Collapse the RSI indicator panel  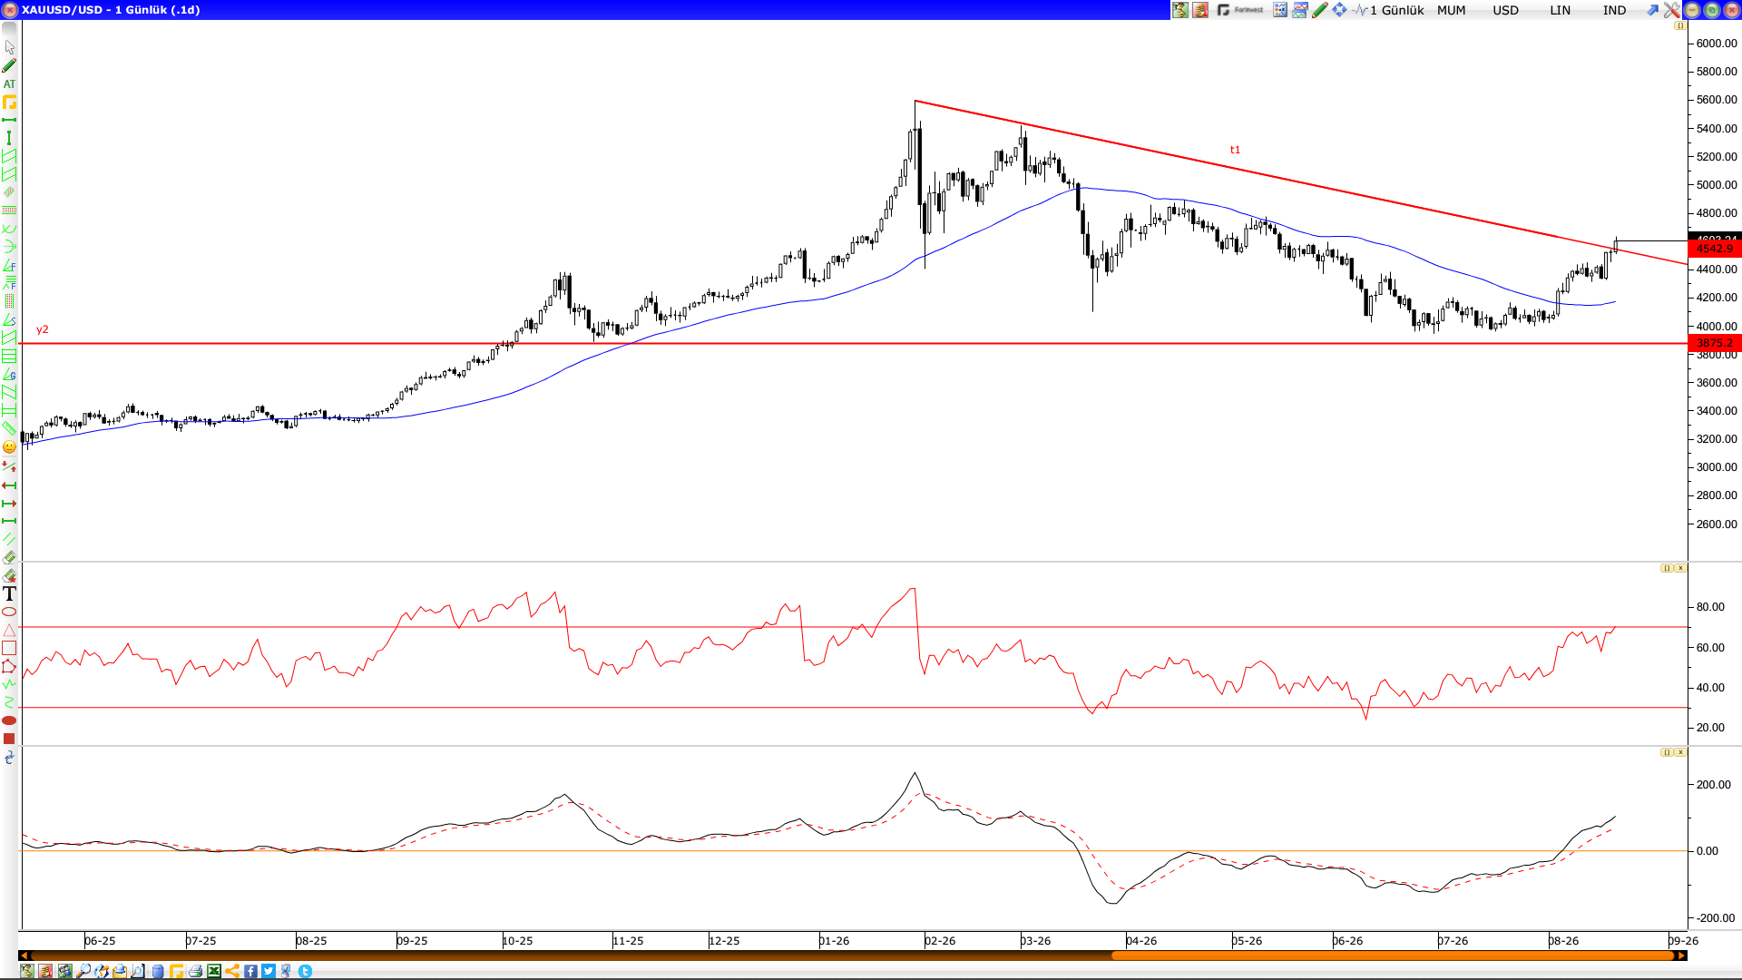click(1667, 568)
